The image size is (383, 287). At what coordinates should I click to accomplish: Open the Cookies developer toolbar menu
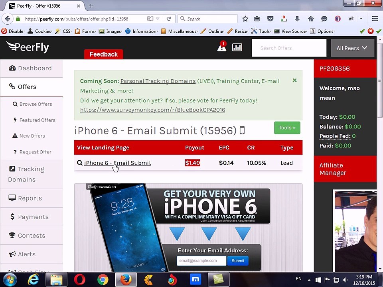coord(40,31)
